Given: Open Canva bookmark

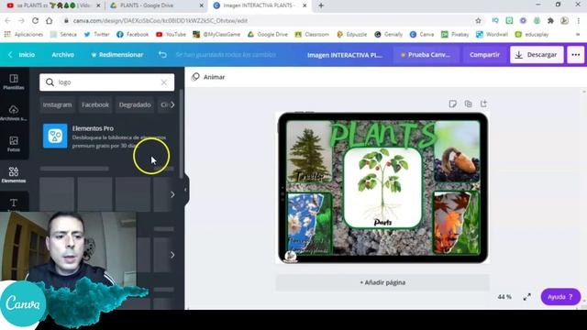Looking at the screenshot, I should (422, 35).
